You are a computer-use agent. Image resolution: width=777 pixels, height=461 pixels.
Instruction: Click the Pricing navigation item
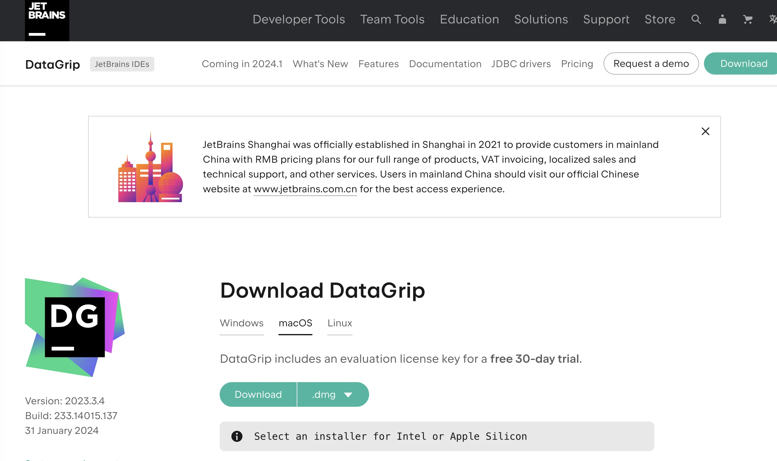pos(577,63)
